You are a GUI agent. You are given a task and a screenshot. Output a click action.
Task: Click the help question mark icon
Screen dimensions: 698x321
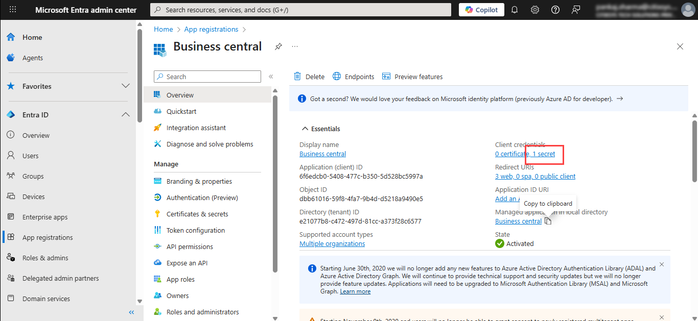click(555, 10)
